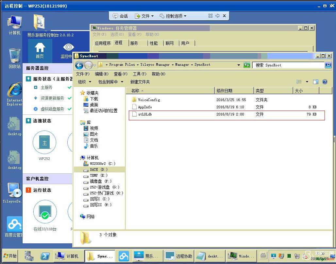The width and height of the screenshot is (336, 264).
Task: Open the 计算机 desktop icon
Action: click(14, 25)
